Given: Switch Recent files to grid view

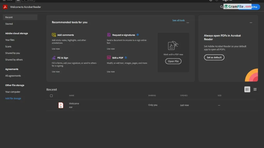Looking at the screenshot, I should tap(255, 89).
